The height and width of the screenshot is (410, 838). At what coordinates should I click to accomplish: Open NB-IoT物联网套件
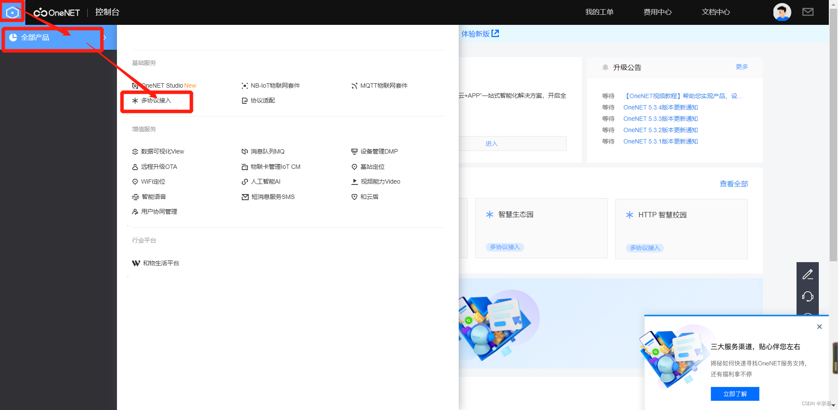275,85
